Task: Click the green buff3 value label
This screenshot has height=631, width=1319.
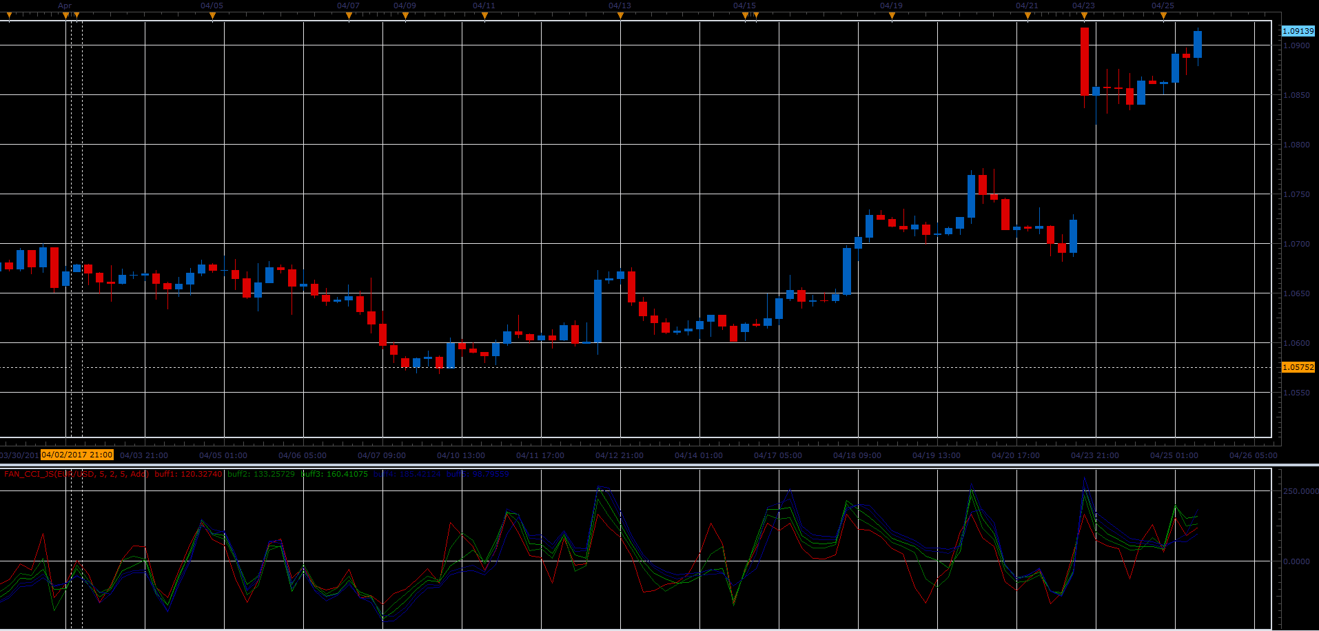Action: [334, 474]
